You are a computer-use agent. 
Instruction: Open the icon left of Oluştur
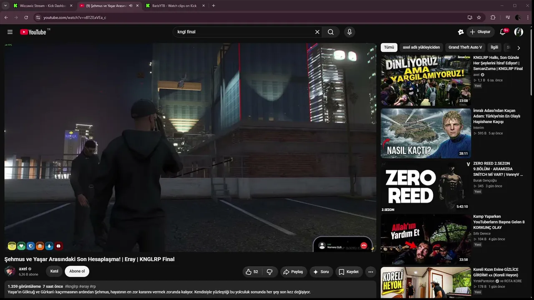461,32
